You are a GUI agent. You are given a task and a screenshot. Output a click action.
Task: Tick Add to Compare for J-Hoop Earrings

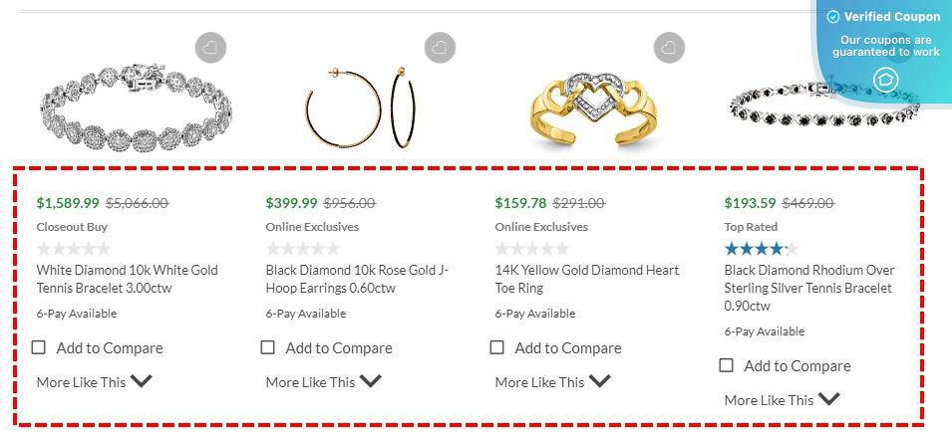tap(268, 347)
